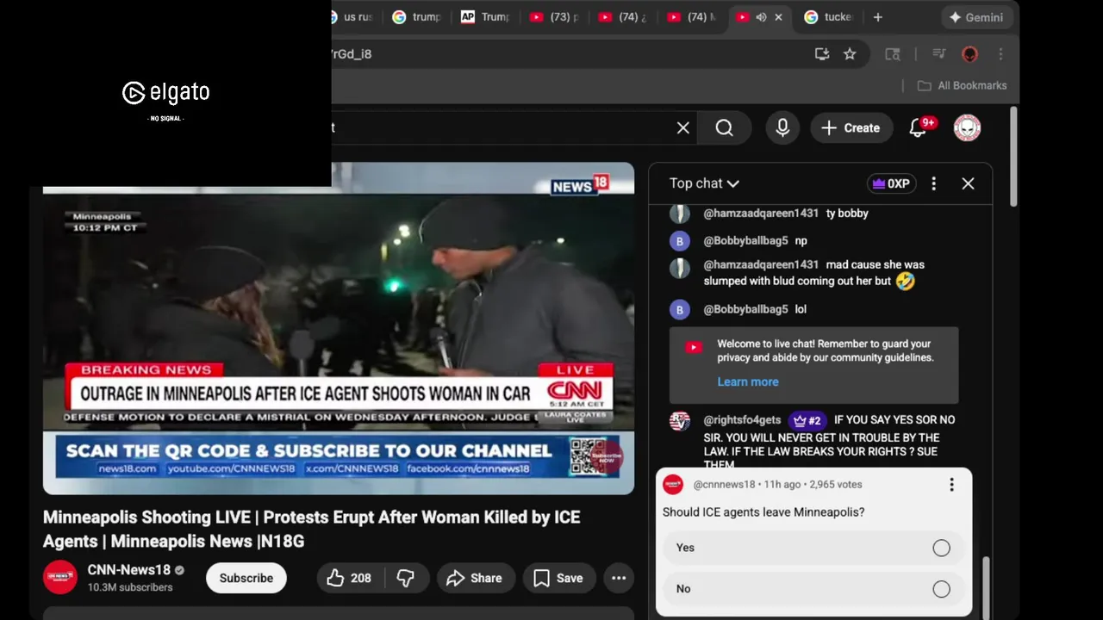The height and width of the screenshot is (620, 1103).
Task: Clear the YouTube search field with X
Action: click(682, 127)
